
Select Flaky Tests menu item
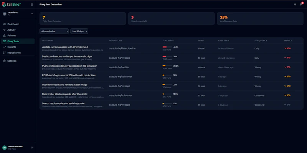[18, 41]
